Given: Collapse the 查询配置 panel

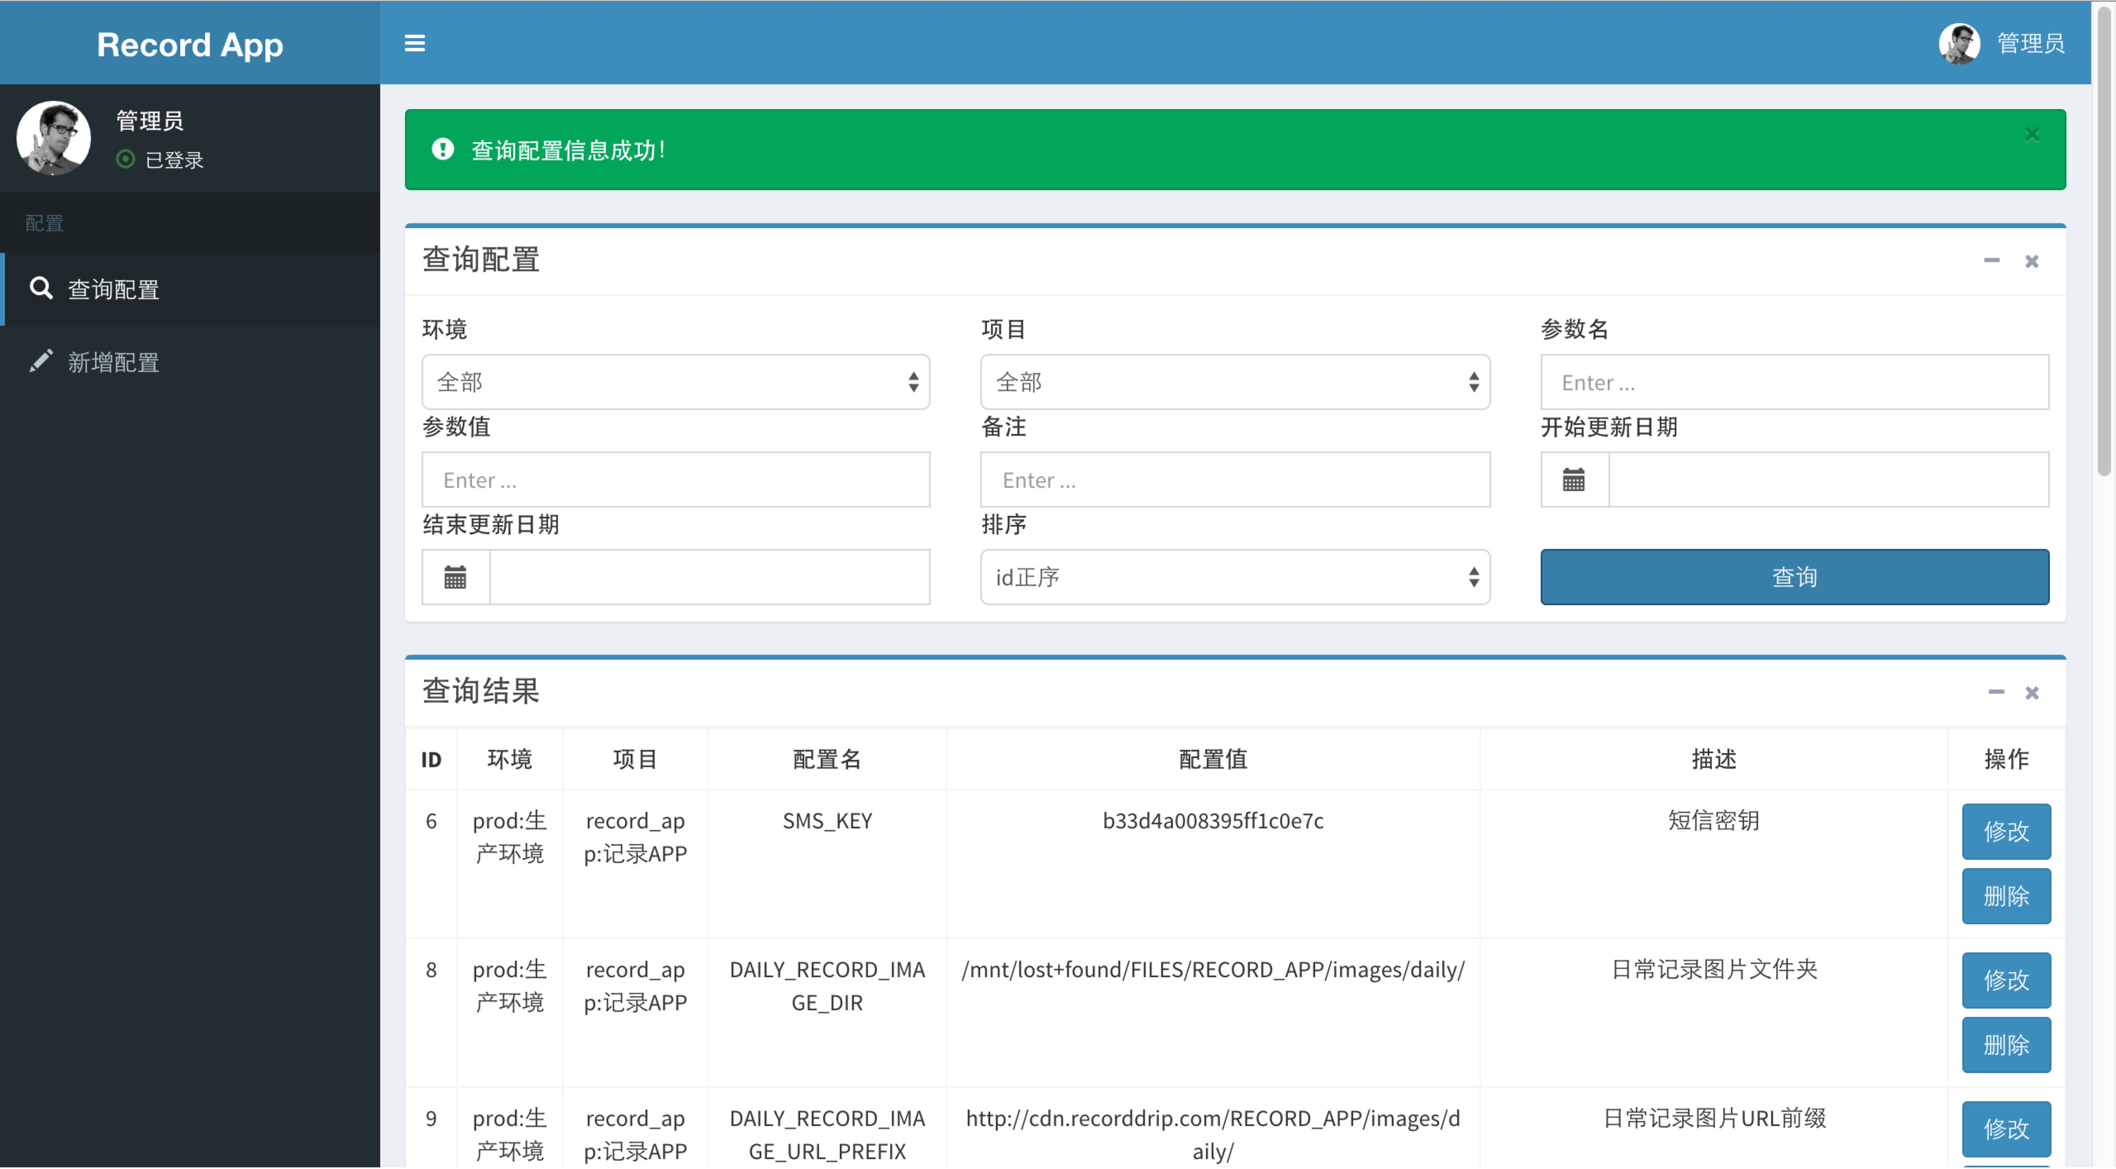Looking at the screenshot, I should click(1991, 260).
